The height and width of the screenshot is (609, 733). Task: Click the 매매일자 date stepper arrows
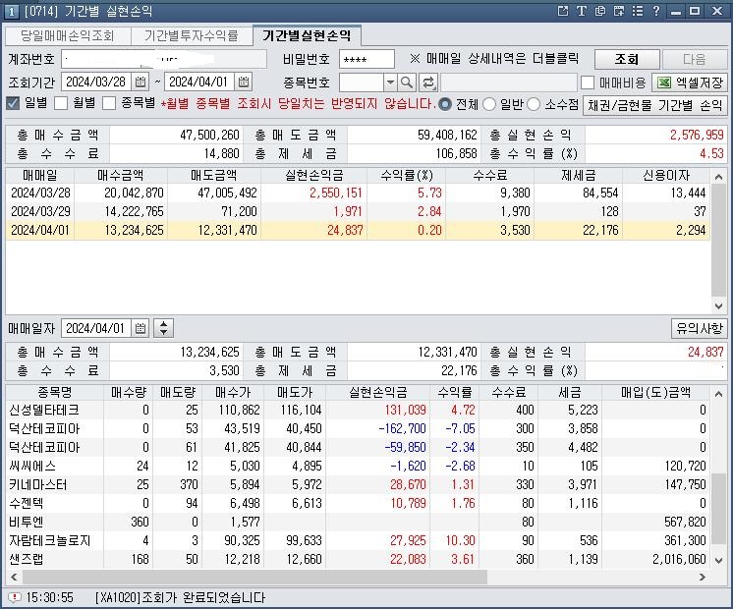click(x=163, y=328)
